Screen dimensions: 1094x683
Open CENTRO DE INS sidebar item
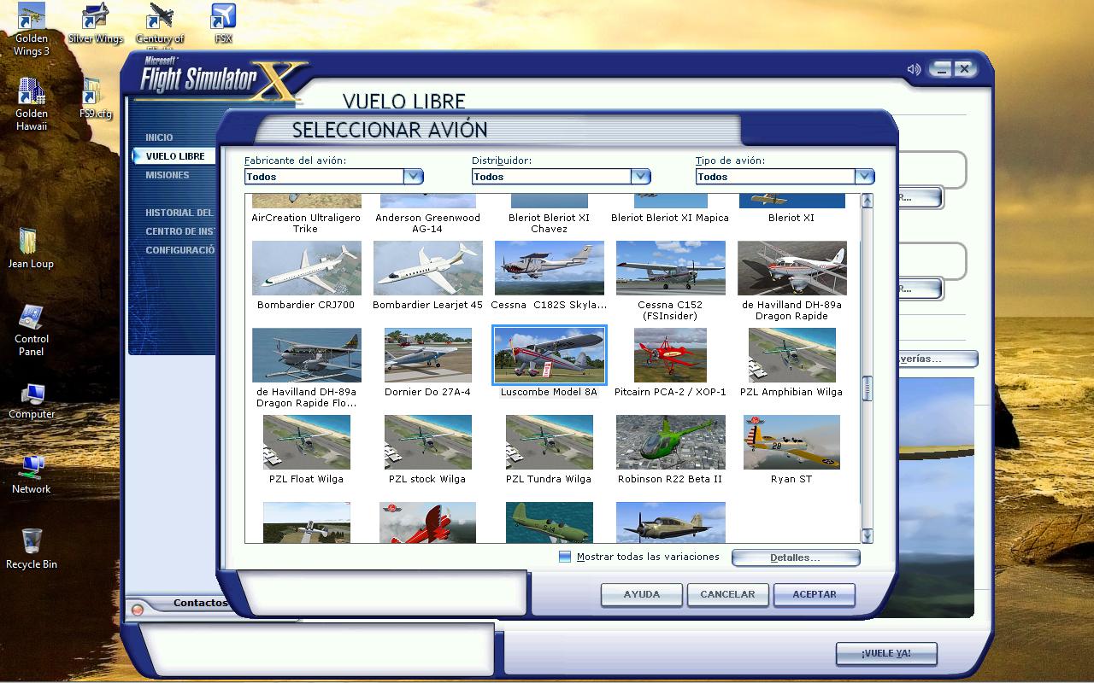coord(179,231)
